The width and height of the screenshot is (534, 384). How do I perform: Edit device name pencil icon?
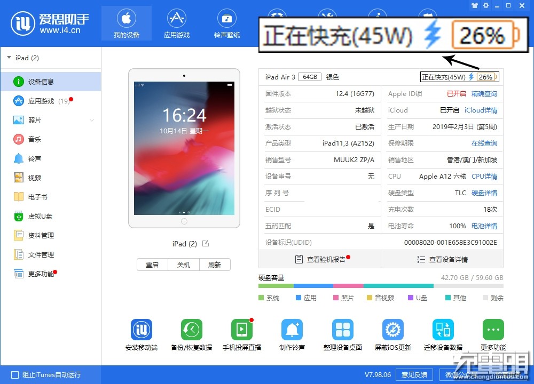point(206,244)
